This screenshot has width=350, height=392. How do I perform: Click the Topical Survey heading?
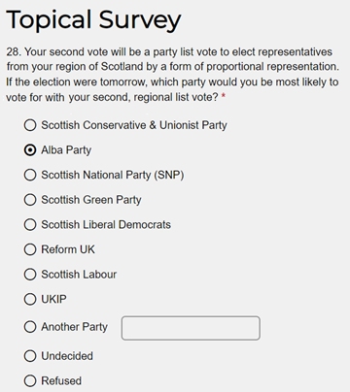pyautogui.click(x=93, y=20)
